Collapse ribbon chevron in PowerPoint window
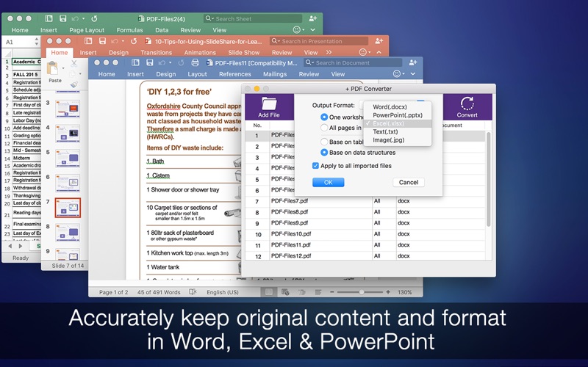 (379, 52)
